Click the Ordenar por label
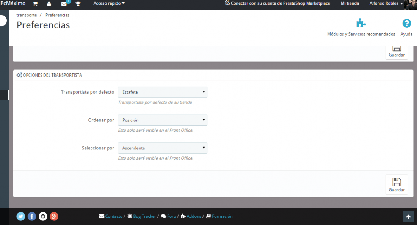417x225 pixels. point(101,120)
